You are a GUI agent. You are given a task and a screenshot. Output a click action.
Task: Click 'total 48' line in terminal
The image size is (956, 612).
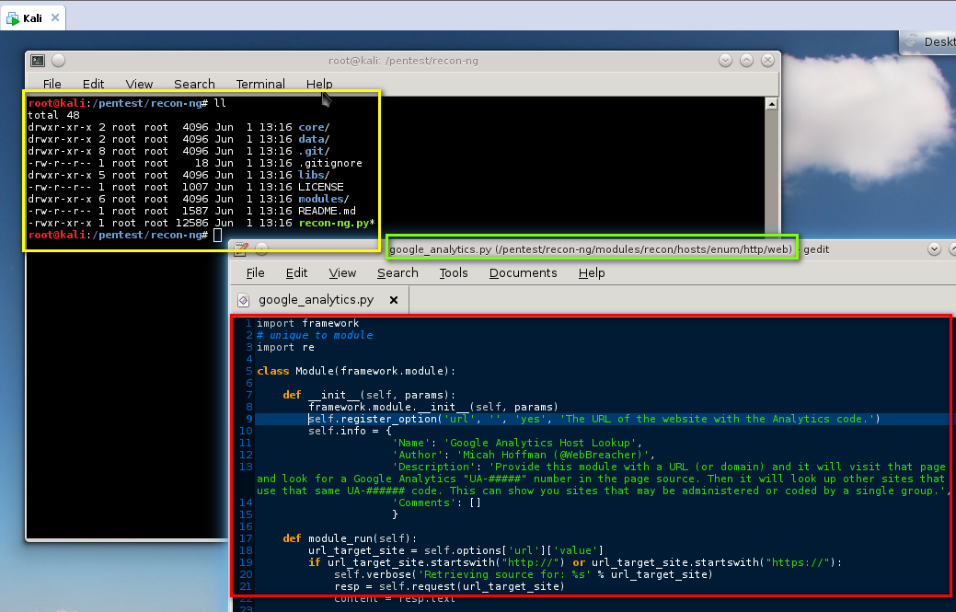(x=53, y=115)
